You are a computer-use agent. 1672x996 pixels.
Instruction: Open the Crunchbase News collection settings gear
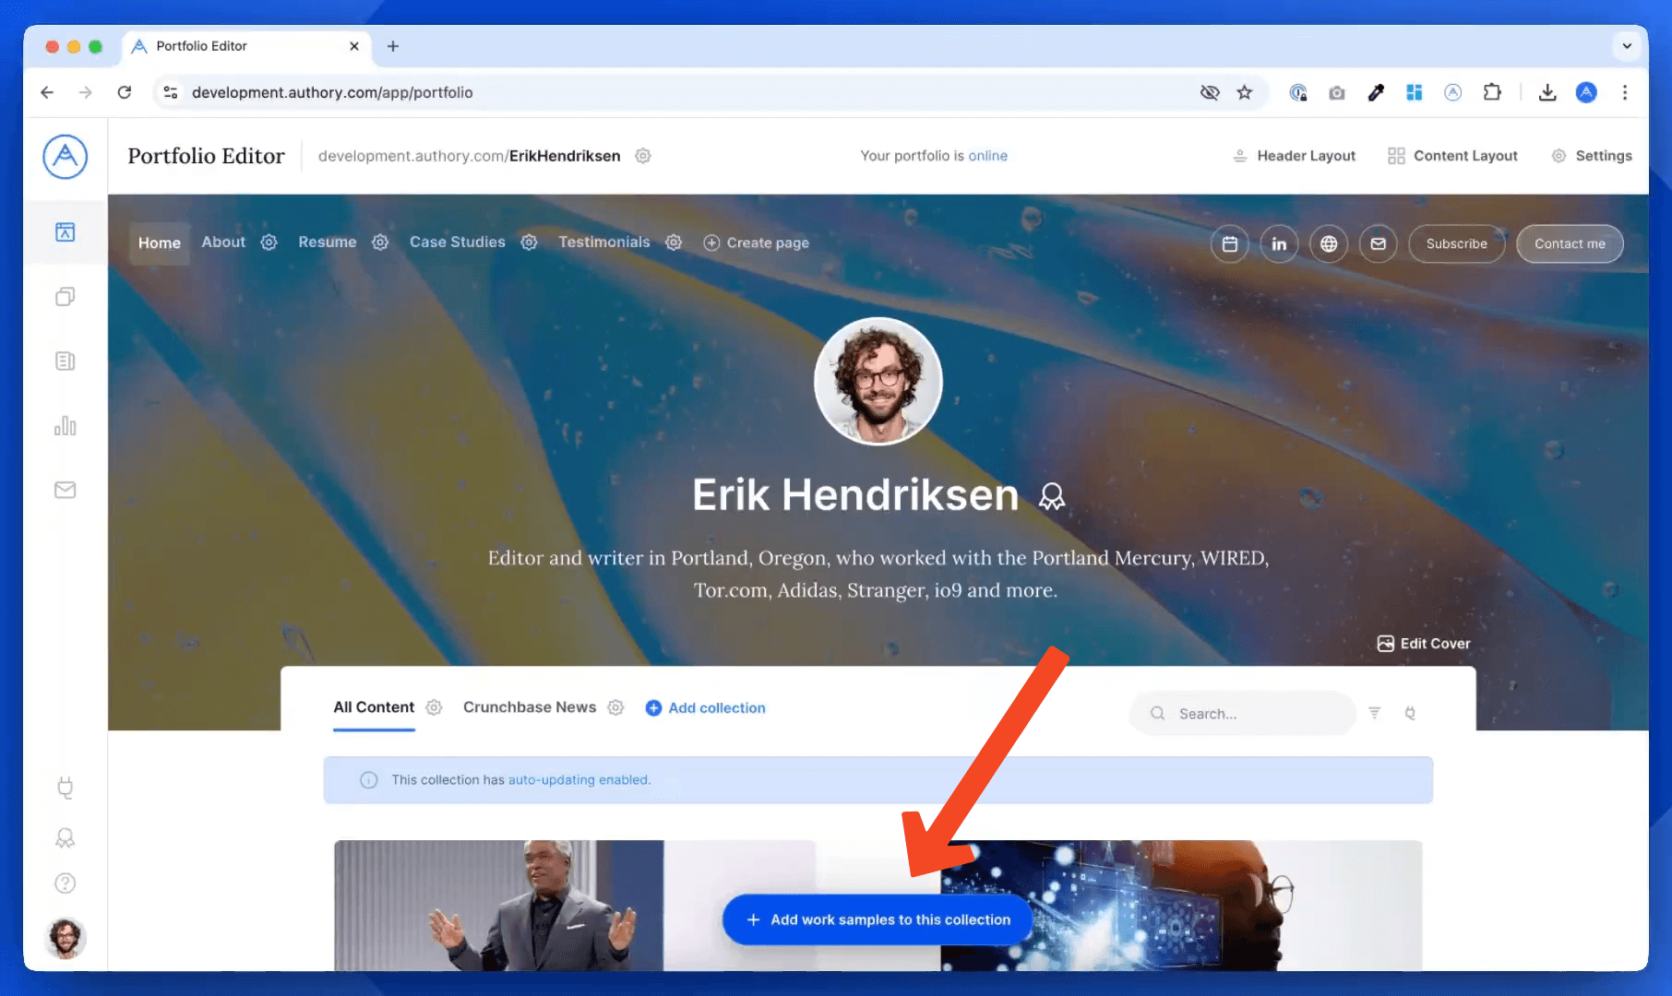coord(615,707)
